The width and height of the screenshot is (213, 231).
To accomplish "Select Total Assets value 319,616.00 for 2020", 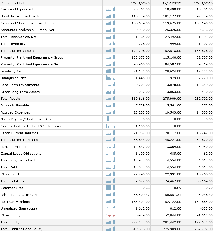I will pos(140,99).
